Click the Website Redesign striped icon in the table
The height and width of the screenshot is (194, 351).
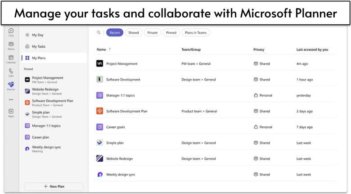[99, 158]
